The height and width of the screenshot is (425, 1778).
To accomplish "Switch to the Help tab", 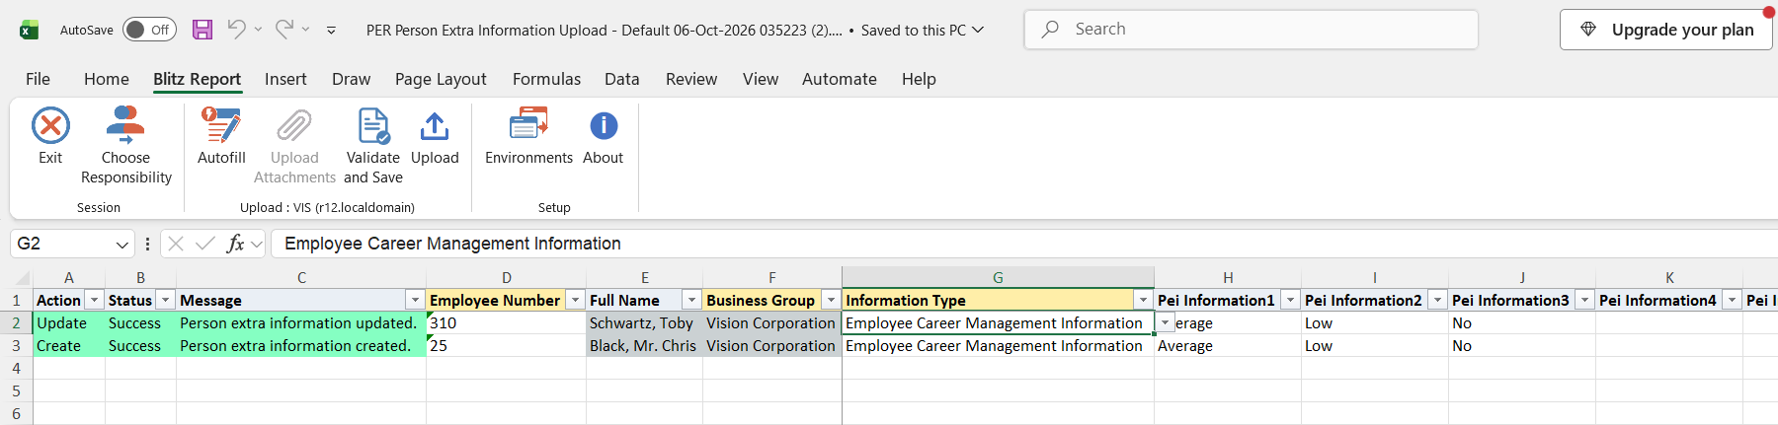I will pos(919,79).
